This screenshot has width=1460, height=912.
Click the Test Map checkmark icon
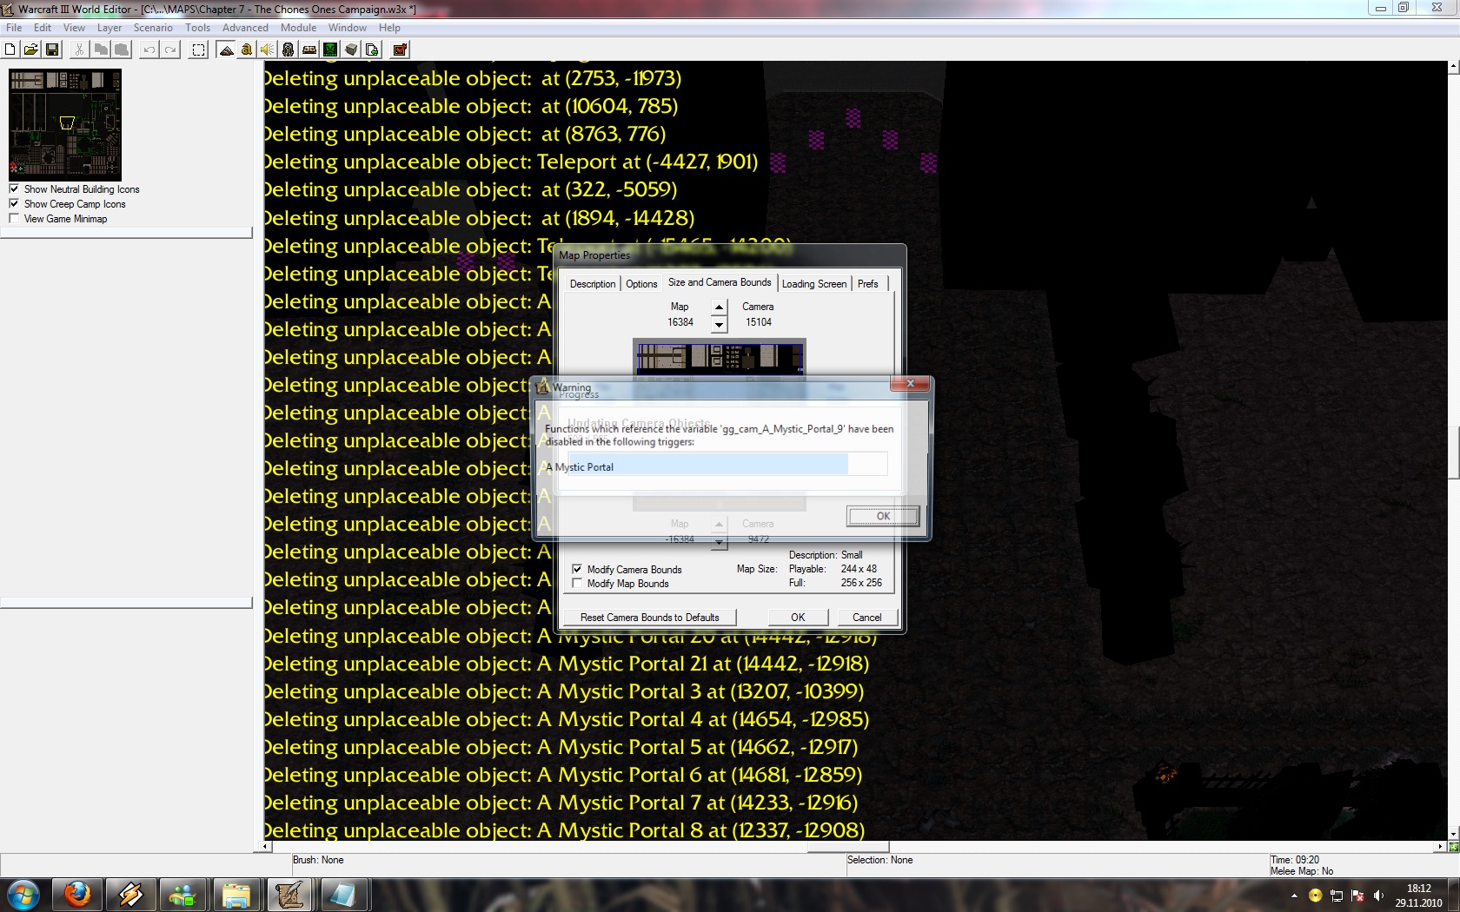click(400, 50)
